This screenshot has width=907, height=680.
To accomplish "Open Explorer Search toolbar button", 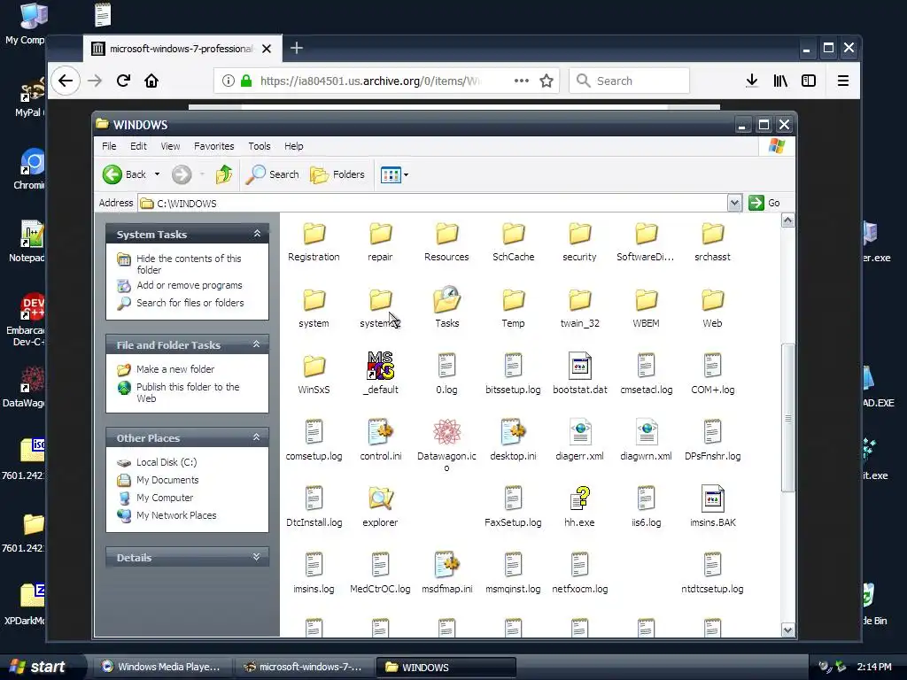I will point(273,174).
